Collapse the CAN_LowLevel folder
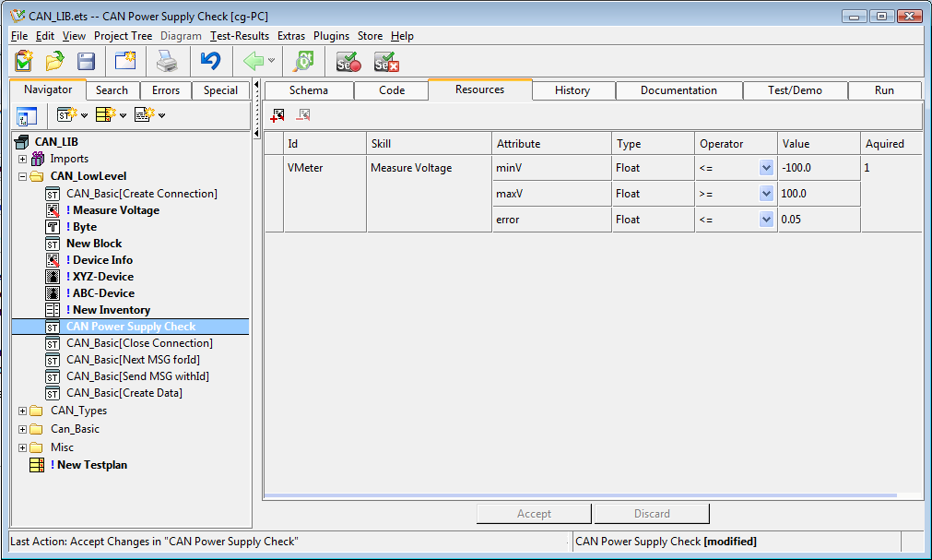932x560 pixels. coord(23,176)
